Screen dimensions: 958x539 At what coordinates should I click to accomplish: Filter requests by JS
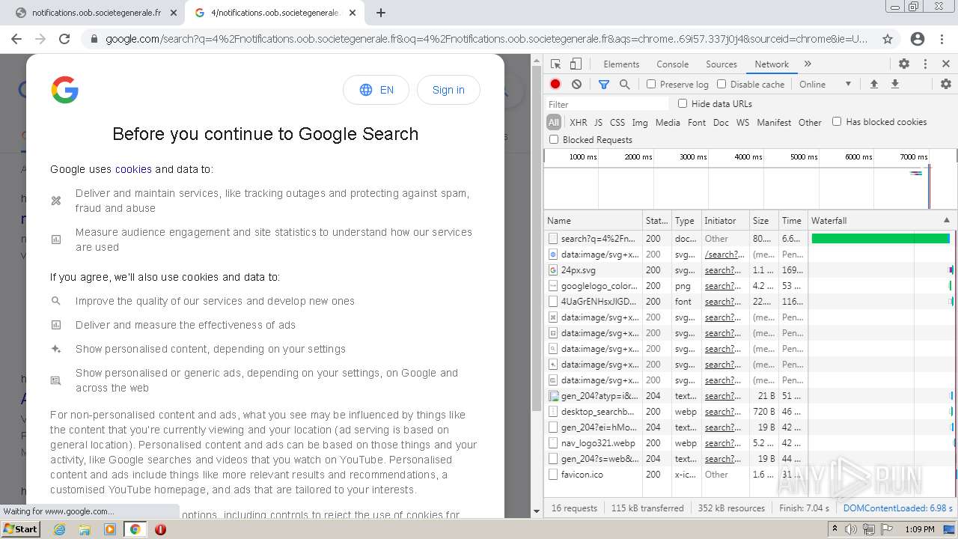tap(598, 123)
